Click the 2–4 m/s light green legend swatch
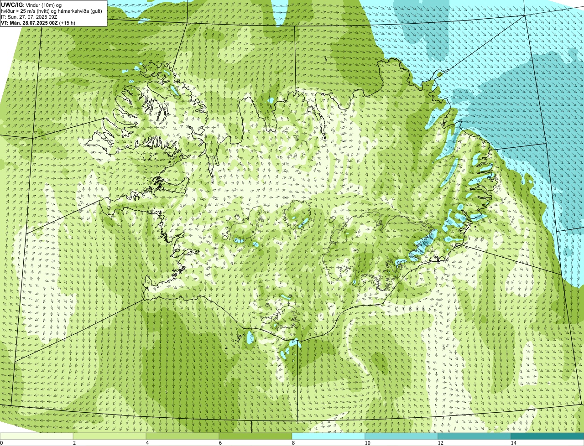The width and height of the screenshot is (584, 446). [x=109, y=436]
